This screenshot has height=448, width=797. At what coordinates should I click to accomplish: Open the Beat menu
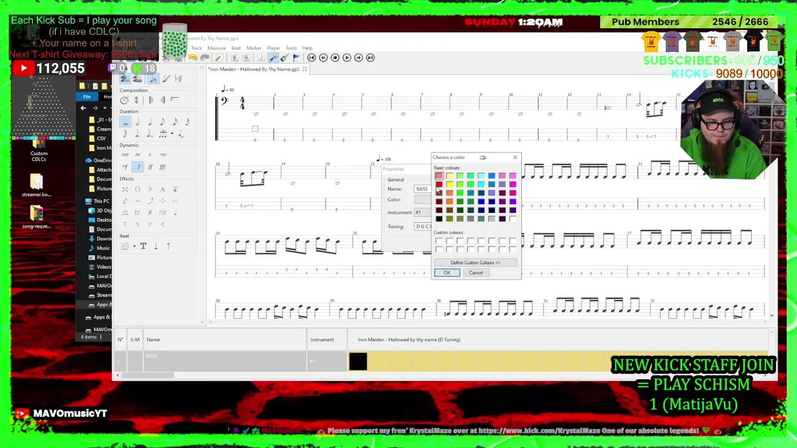pyautogui.click(x=236, y=48)
